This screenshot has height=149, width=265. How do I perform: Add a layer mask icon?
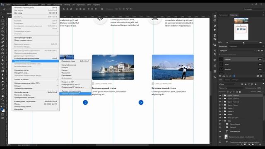(245, 144)
